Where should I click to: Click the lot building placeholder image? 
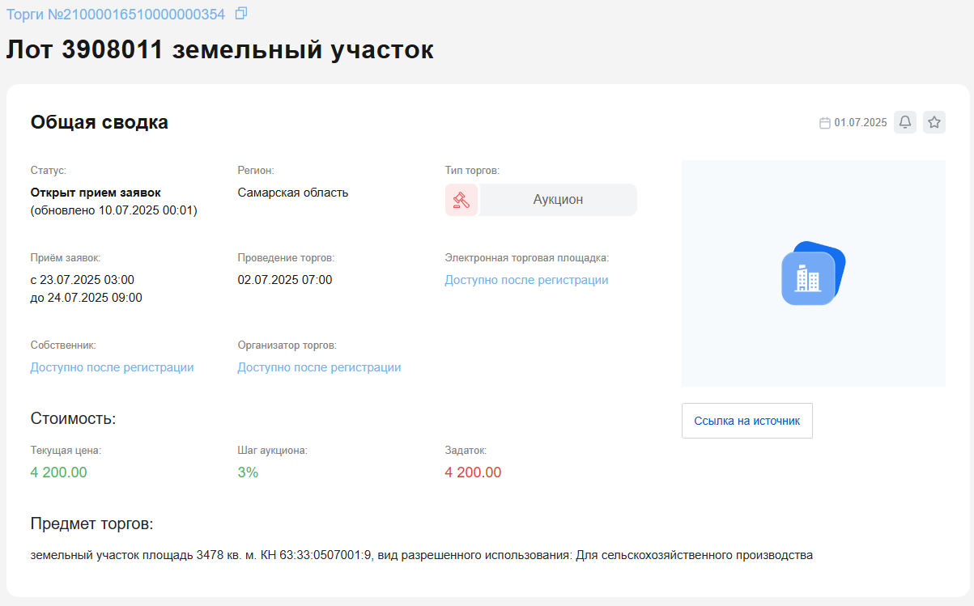813,273
